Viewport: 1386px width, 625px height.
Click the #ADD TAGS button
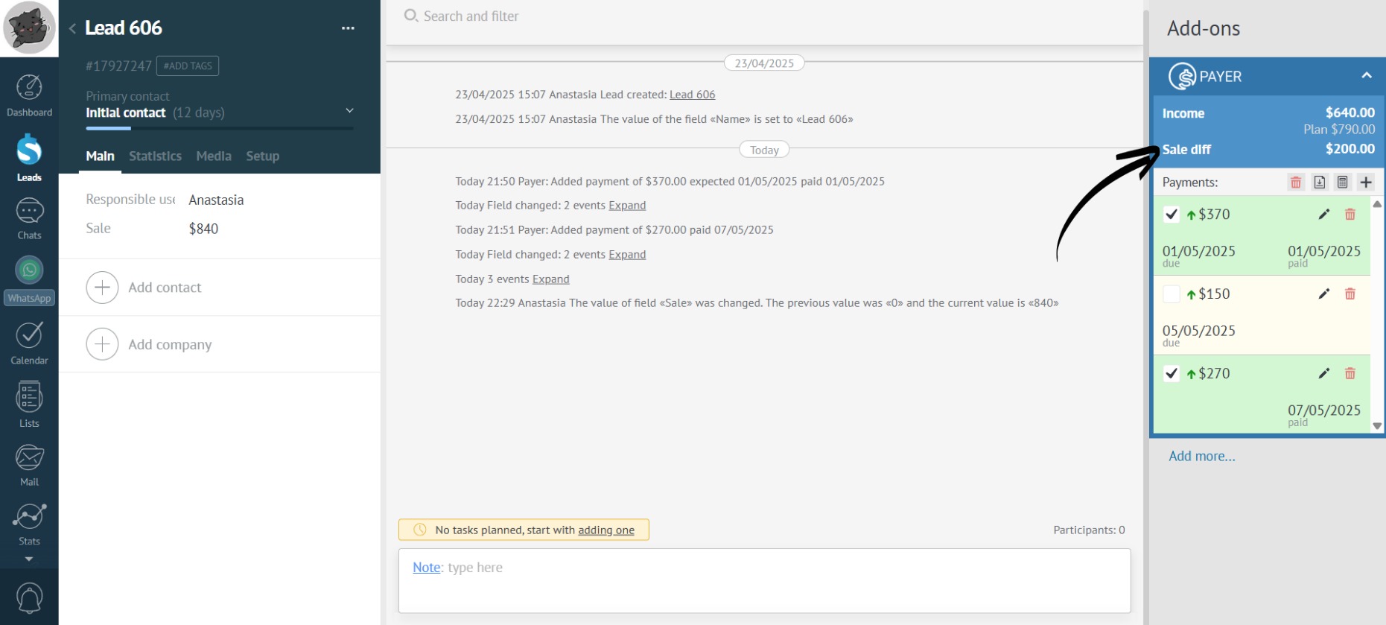(188, 66)
